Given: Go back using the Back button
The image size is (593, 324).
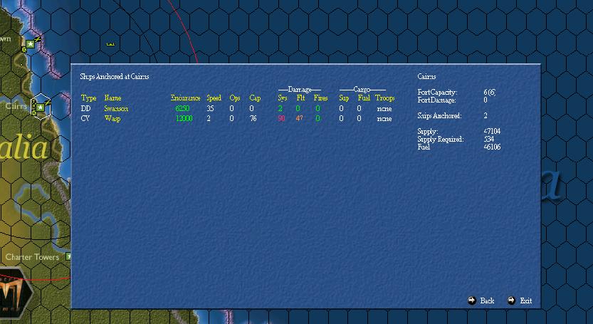Looking at the screenshot, I should (x=481, y=301).
